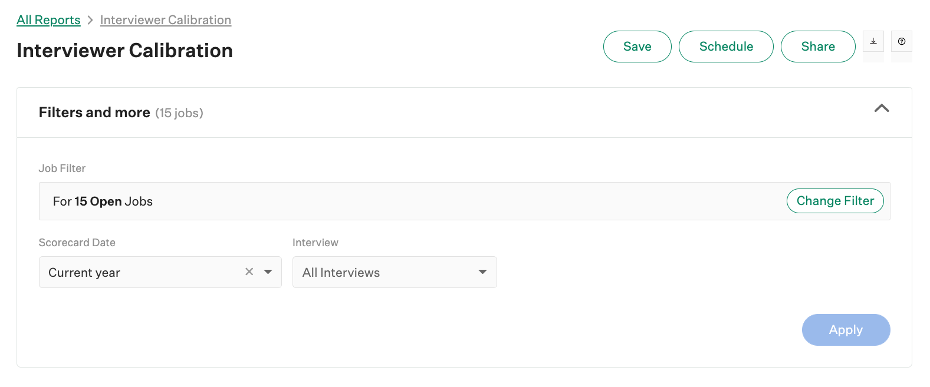Save the Interviewer Calibration report
This screenshot has height=387, width=930.
point(637,46)
